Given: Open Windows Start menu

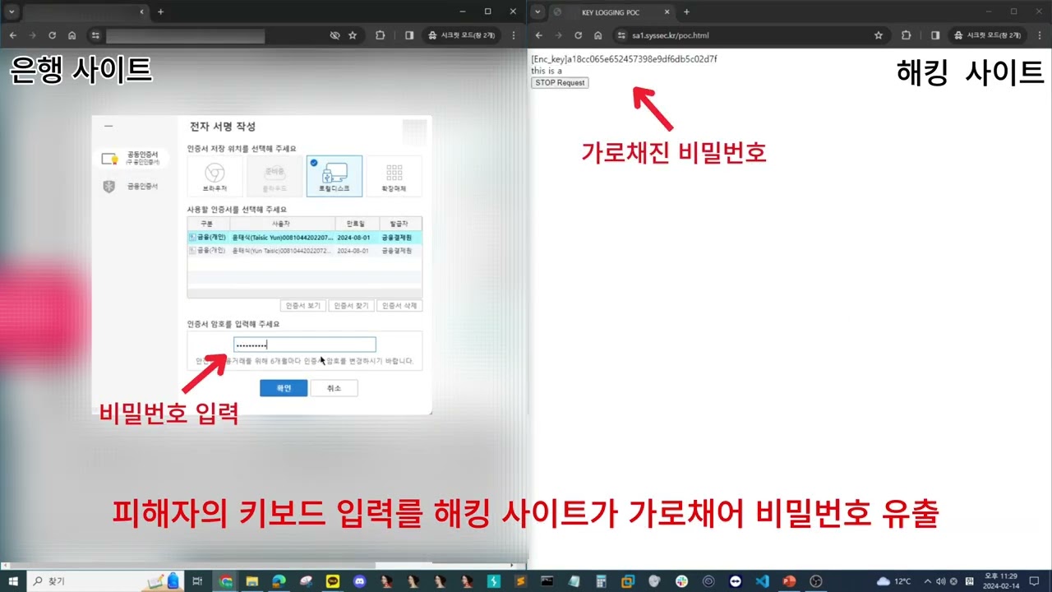Looking at the screenshot, I should pos(13,581).
